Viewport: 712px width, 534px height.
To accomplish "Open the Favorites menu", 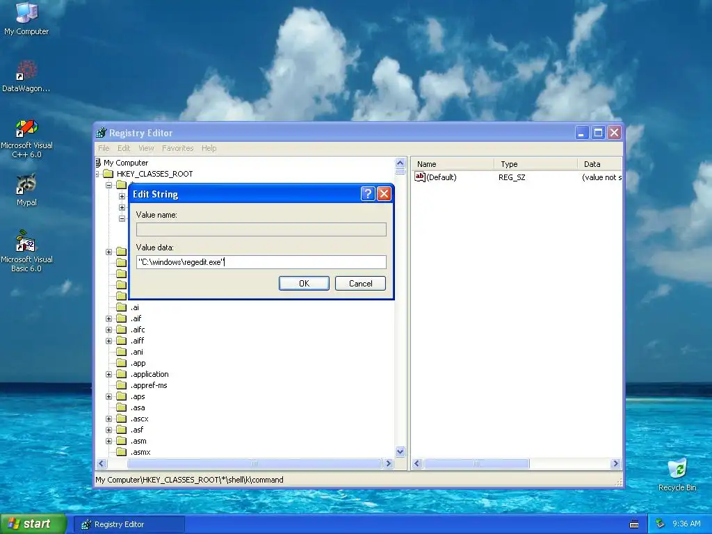I will pyautogui.click(x=177, y=148).
